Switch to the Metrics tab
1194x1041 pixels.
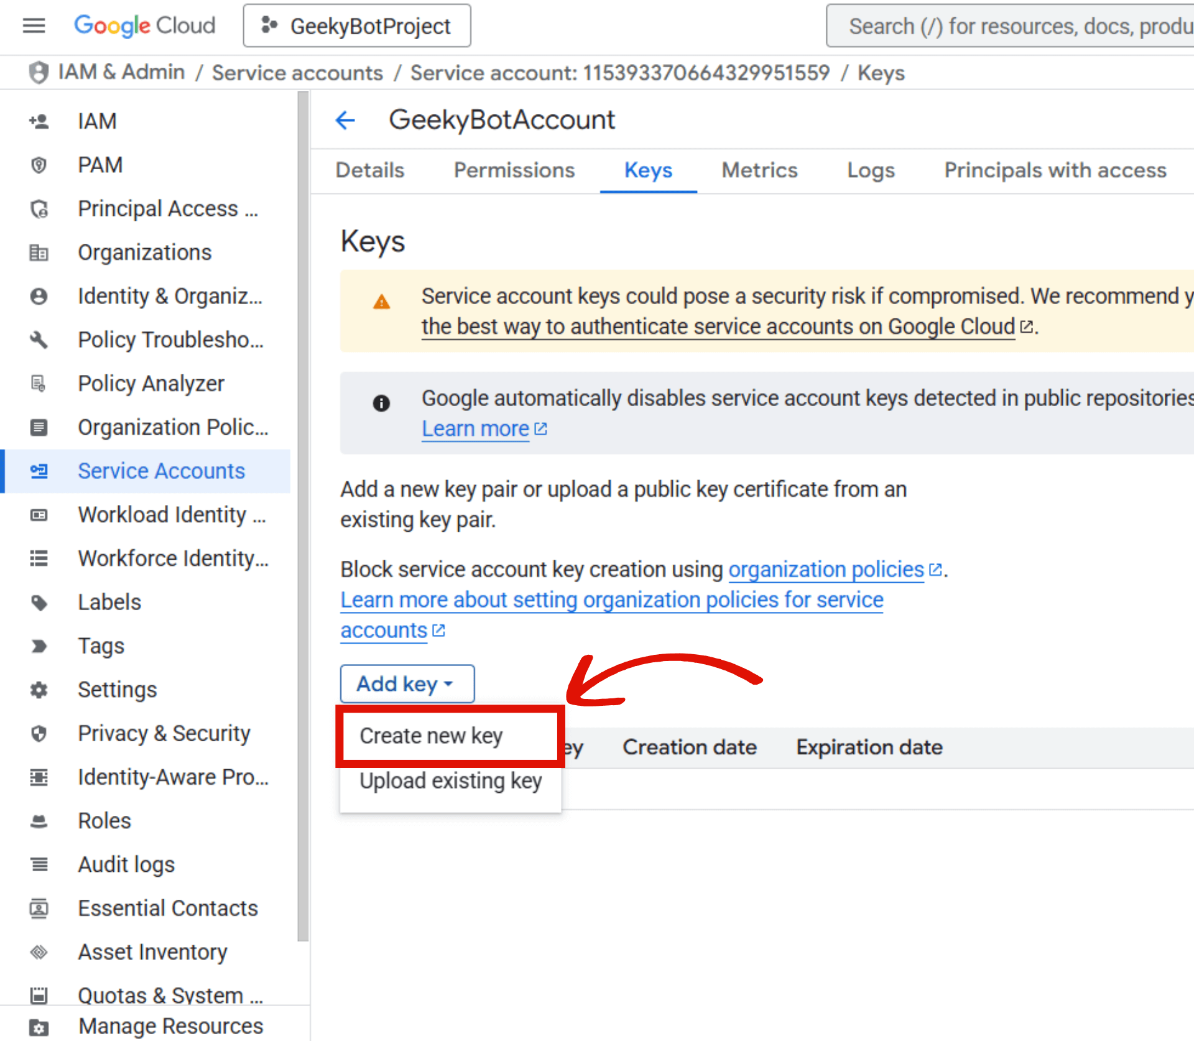(x=759, y=170)
